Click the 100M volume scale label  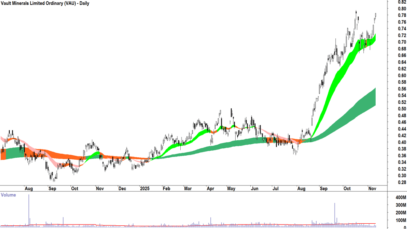click(401, 220)
